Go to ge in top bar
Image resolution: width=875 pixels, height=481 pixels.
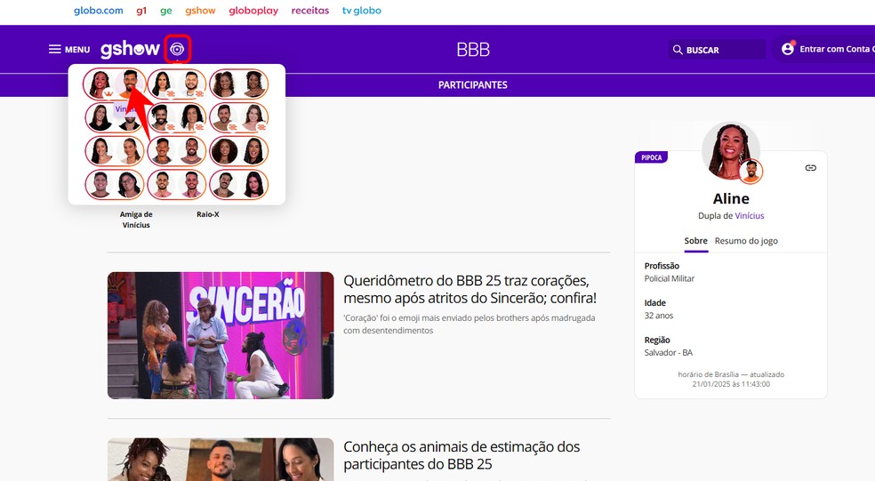click(165, 11)
